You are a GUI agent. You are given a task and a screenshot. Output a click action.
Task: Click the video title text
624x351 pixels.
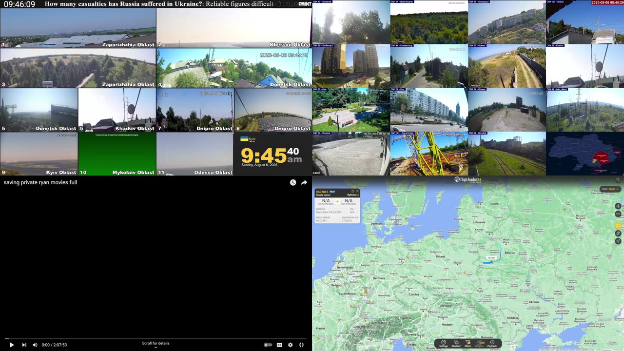[x=40, y=182]
